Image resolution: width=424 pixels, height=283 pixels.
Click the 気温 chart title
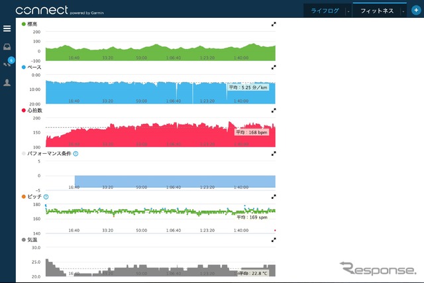[32, 240]
